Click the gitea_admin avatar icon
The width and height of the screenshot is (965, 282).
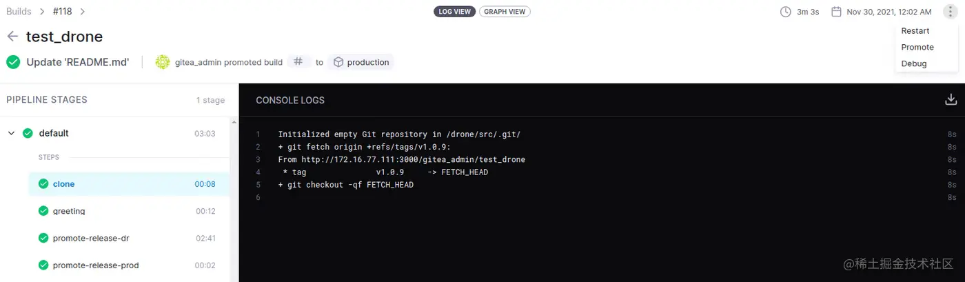pos(163,62)
